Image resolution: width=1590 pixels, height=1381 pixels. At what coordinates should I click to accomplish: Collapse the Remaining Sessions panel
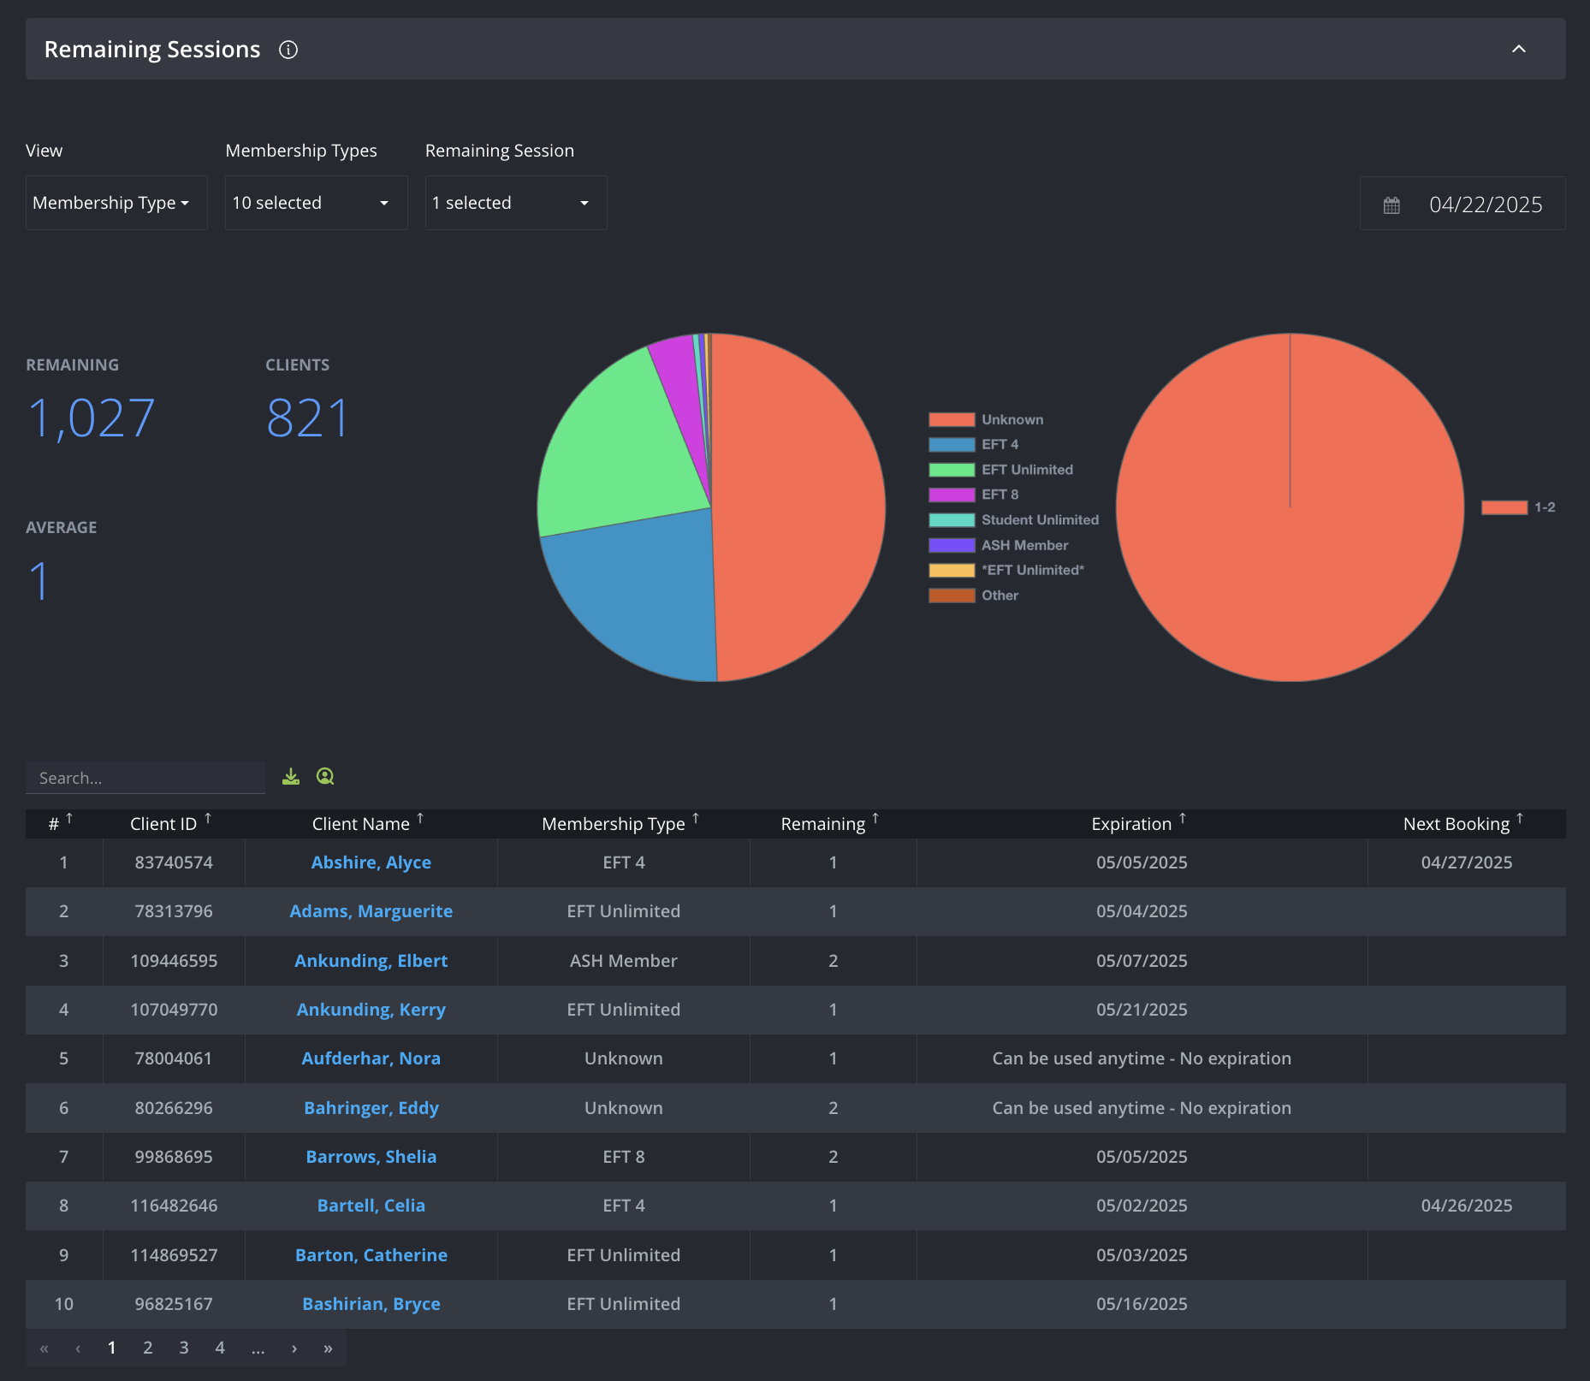click(1518, 49)
